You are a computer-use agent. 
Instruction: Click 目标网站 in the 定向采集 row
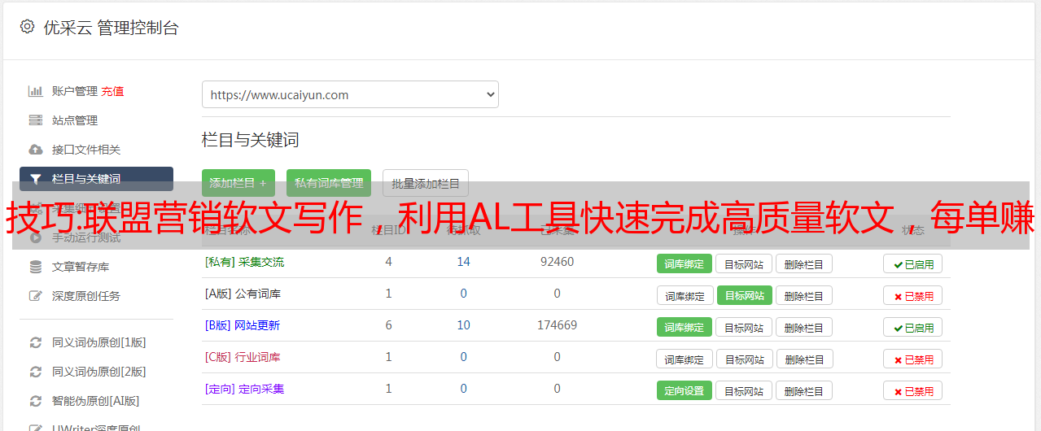tap(744, 390)
